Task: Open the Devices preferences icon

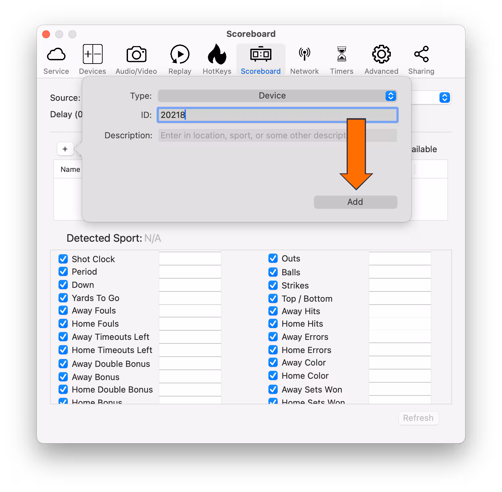Action: [92, 54]
